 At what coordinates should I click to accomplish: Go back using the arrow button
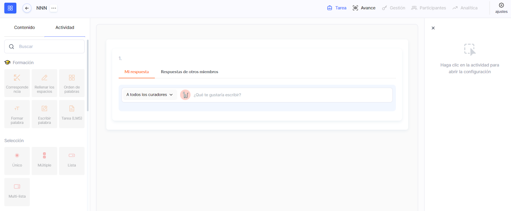(x=27, y=8)
